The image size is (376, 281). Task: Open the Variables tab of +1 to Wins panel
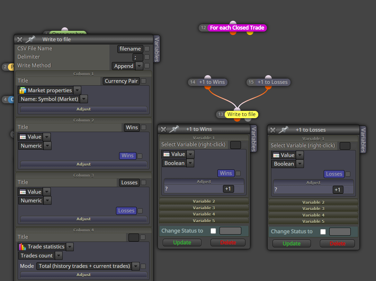point(254,139)
